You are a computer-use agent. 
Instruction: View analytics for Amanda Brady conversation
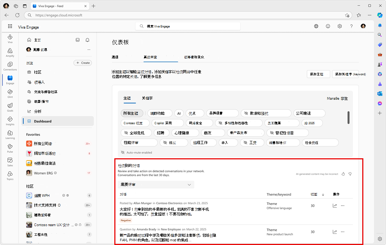[x=335, y=232]
